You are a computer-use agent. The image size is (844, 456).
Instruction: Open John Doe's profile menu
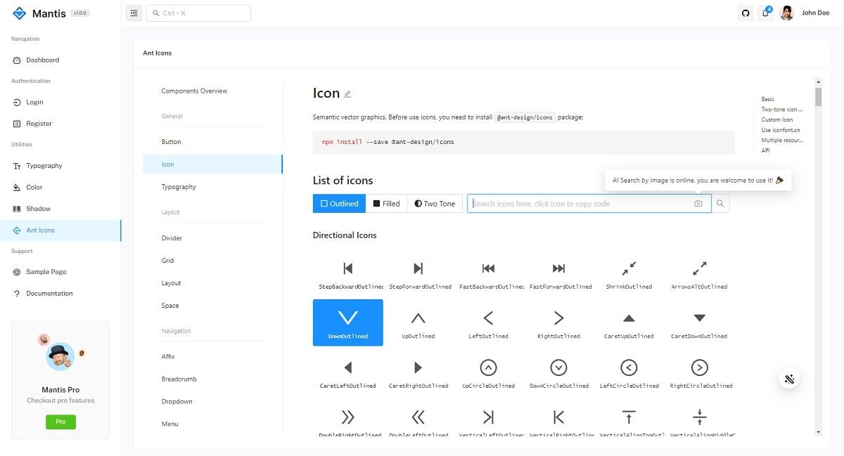click(803, 13)
